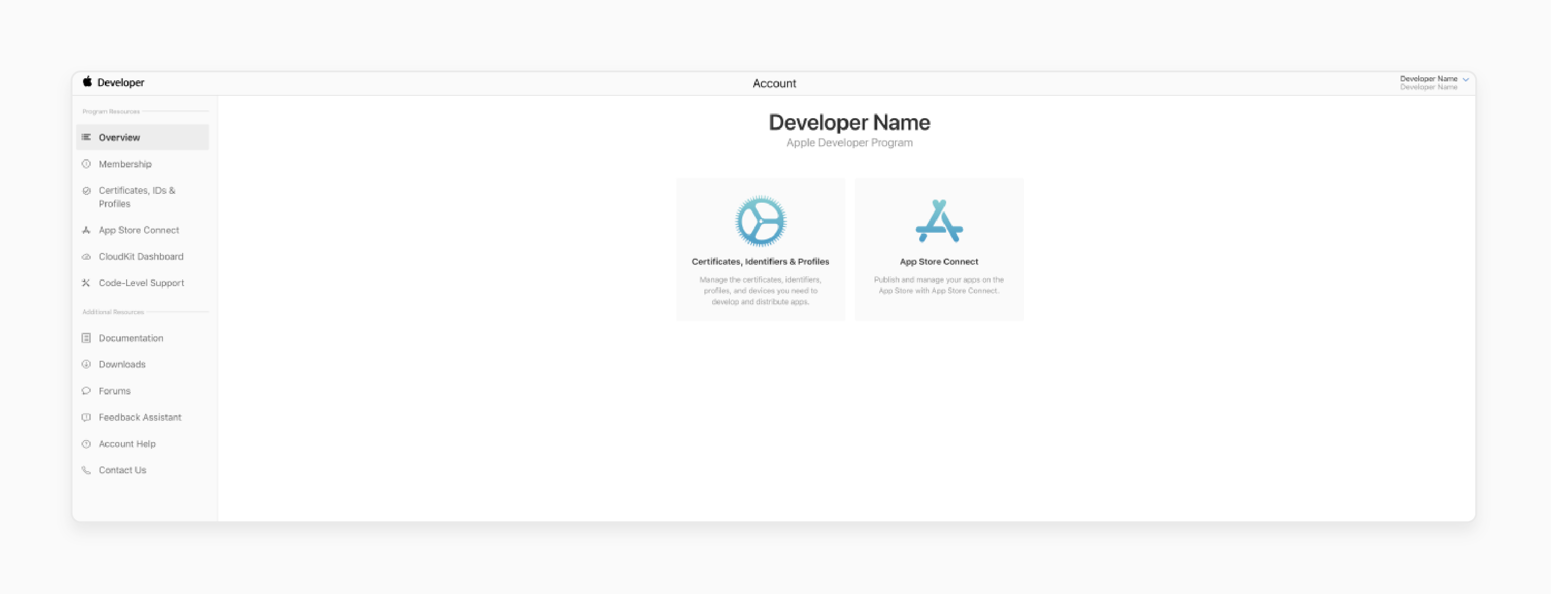
Task: Click the Apple logo in header
Action: [87, 81]
